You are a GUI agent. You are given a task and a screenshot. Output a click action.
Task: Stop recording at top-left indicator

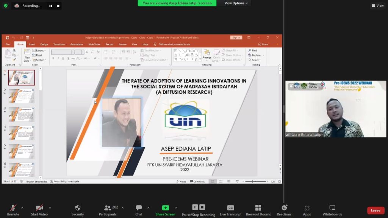pos(58,6)
